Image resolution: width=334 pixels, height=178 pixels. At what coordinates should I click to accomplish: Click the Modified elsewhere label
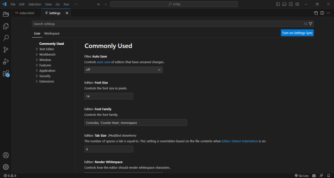[x=122, y=135]
